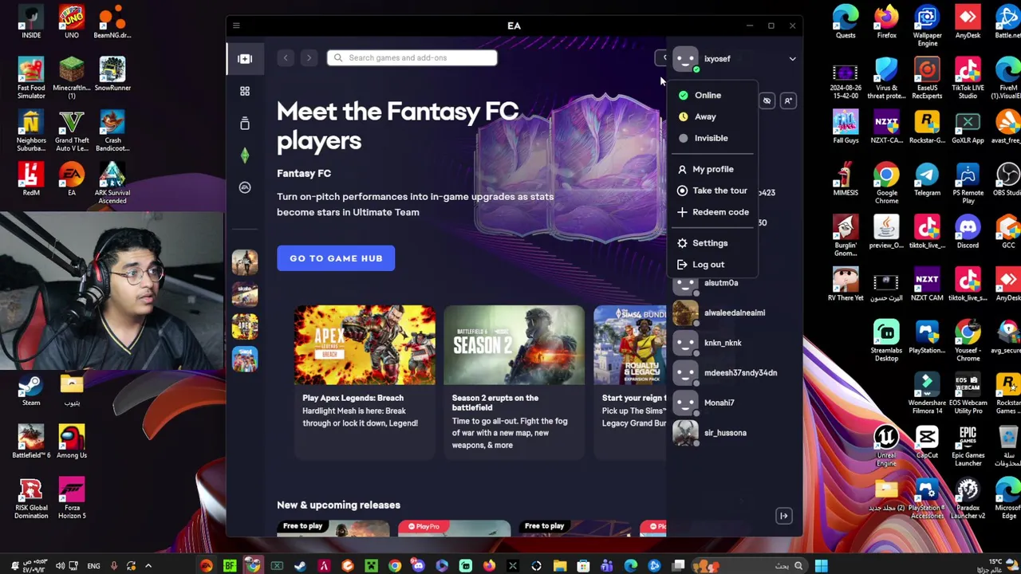Screen dimensions: 1021x574
Task: Open Epic Games Launcher desktop shortcut
Action: (968, 446)
